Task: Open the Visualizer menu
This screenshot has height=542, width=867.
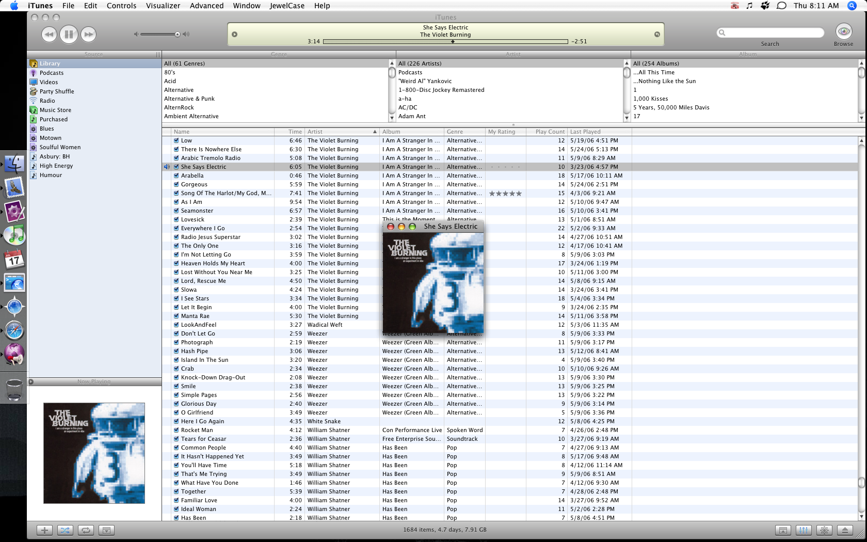Action: (163, 6)
